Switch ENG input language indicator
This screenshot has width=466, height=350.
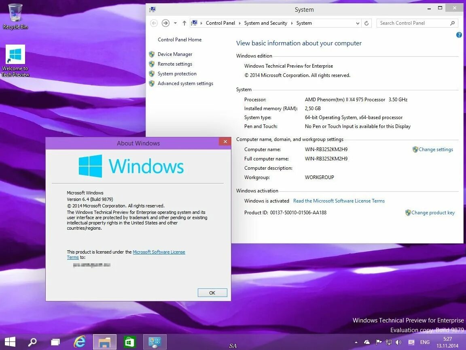pyautogui.click(x=425, y=342)
